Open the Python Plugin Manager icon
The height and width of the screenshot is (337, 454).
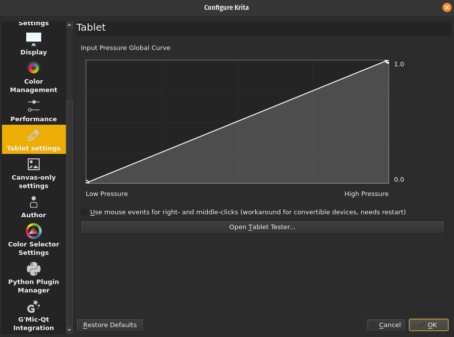point(34,269)
